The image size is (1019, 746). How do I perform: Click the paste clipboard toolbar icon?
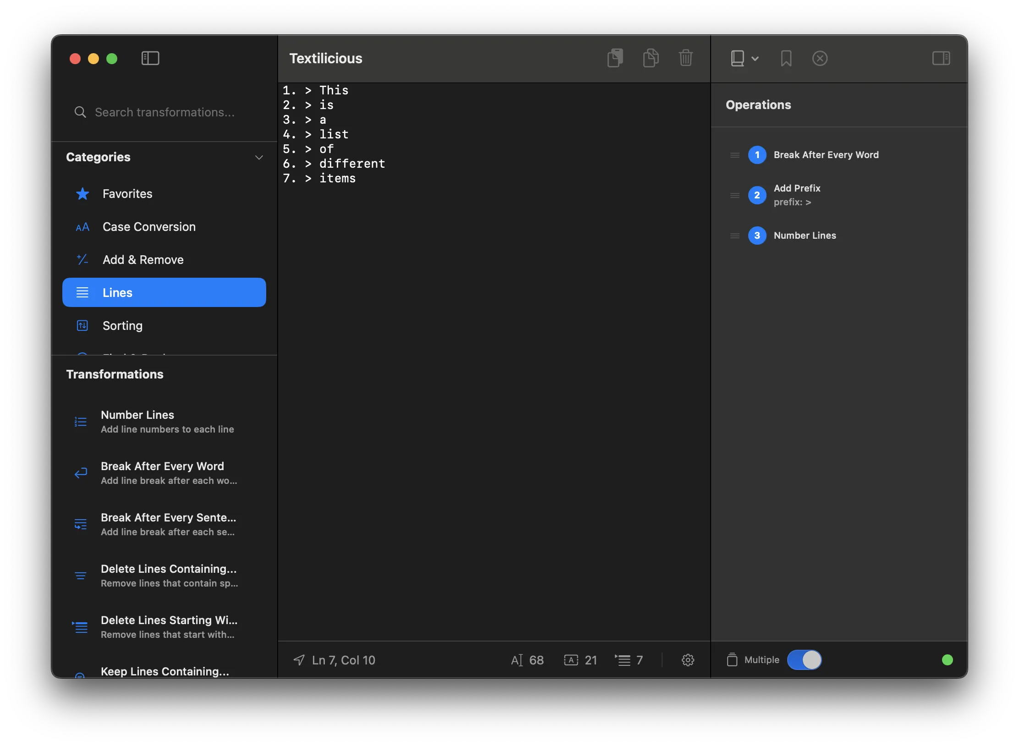(x=615, y=58)
